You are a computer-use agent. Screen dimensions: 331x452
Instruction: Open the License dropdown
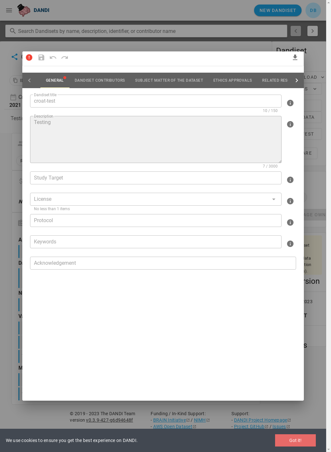pyautogui.click(x=156, y=199)
